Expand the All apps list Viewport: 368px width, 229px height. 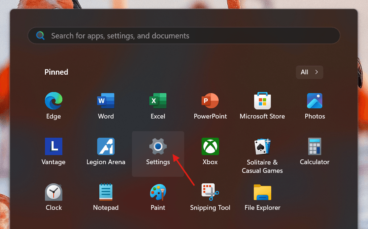(309, 72)
